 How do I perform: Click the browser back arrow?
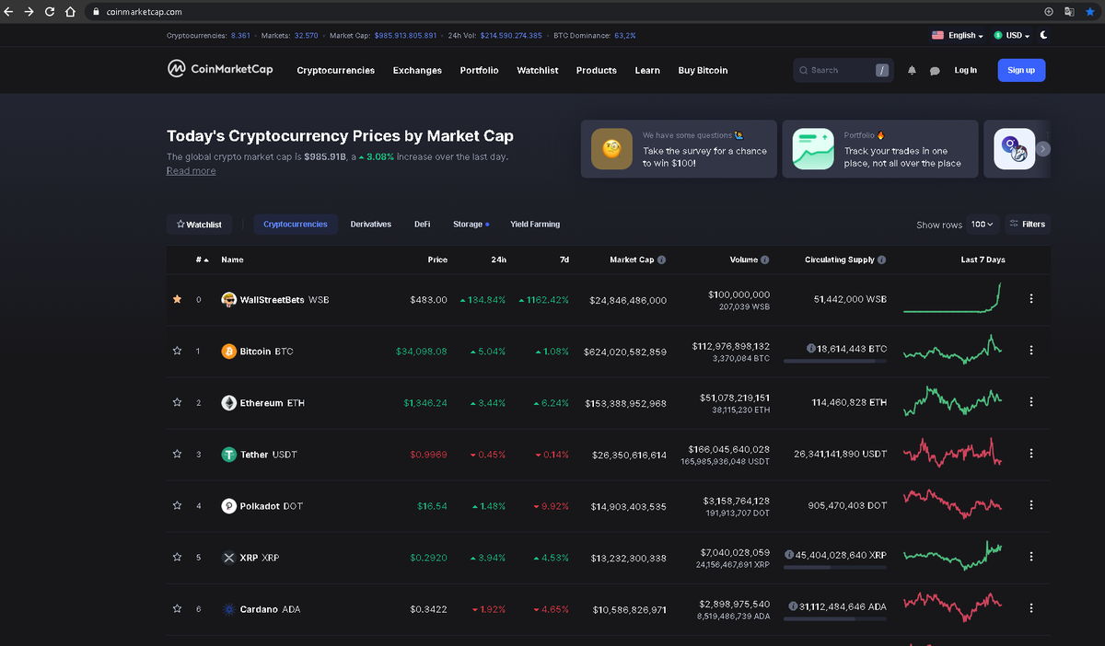point(8,12)
